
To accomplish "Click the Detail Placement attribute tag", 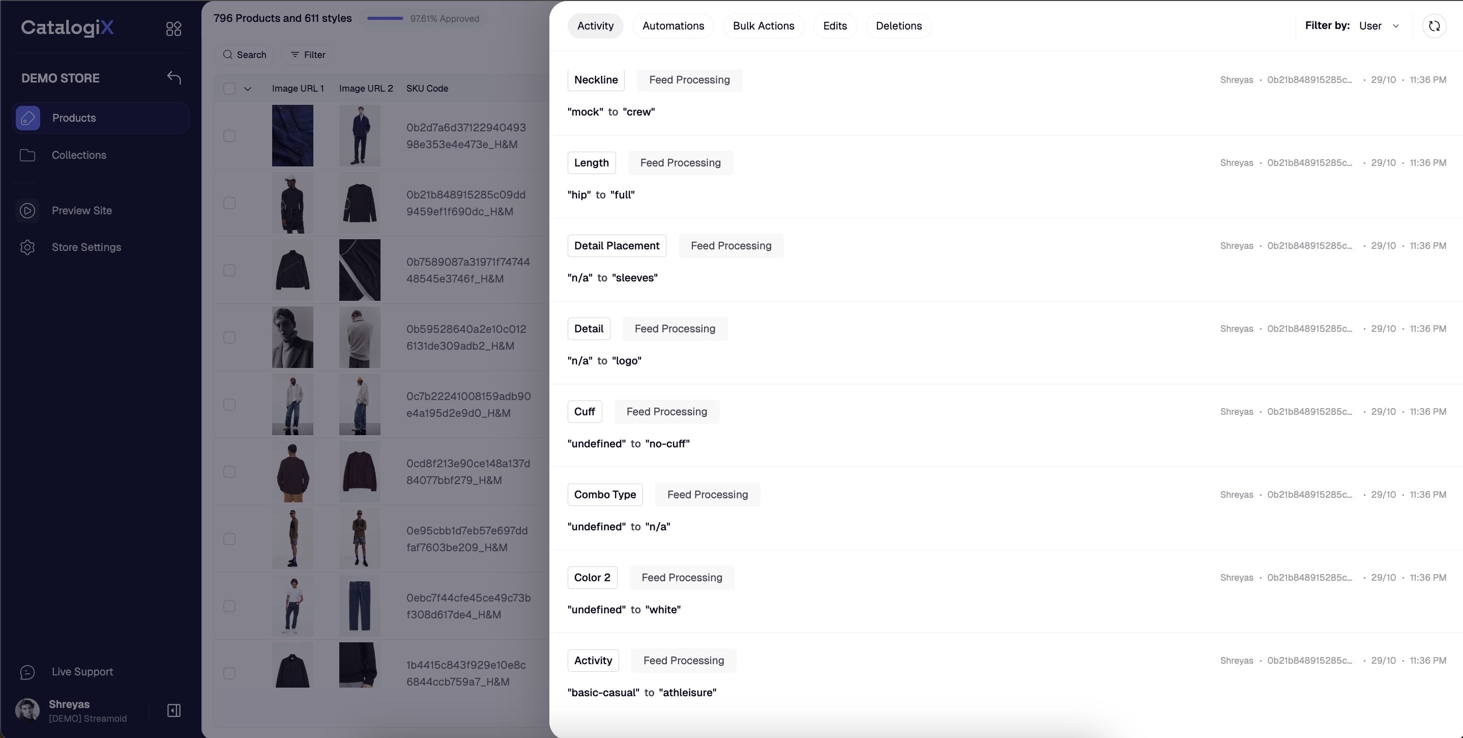I will (616, 246).
